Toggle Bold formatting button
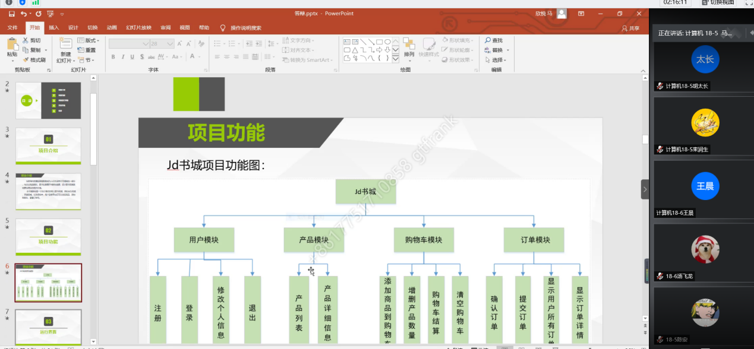 [113, 57]
